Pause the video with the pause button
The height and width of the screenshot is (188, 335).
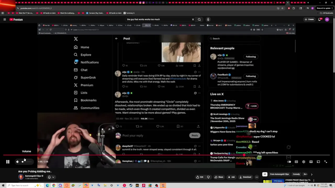[8, 162]
